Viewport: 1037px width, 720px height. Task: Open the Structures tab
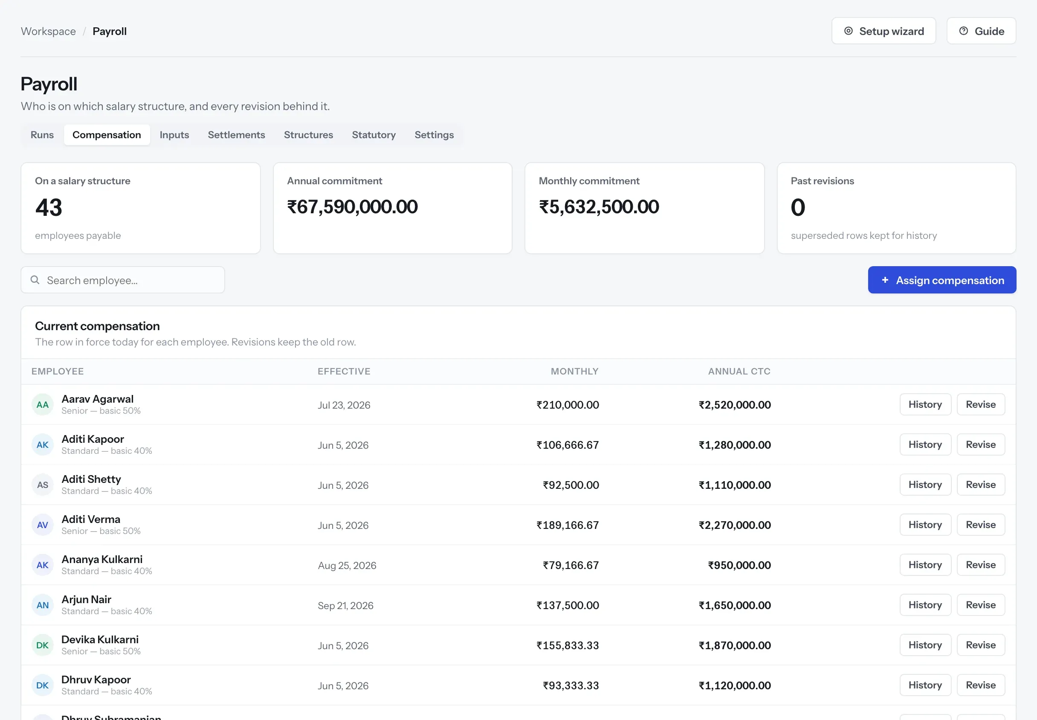[x=308, y=135]
